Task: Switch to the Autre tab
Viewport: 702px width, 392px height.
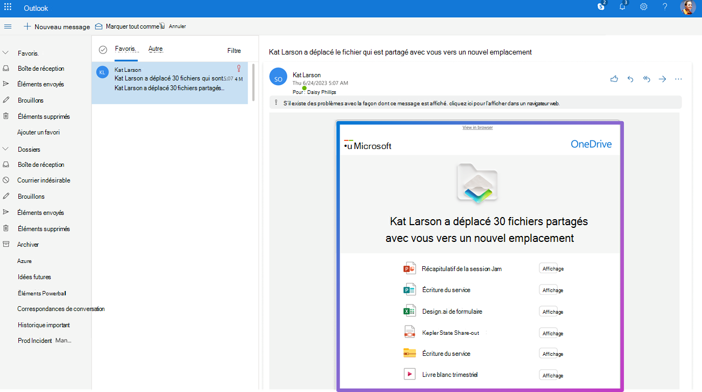Action: (x=156, y=49)
